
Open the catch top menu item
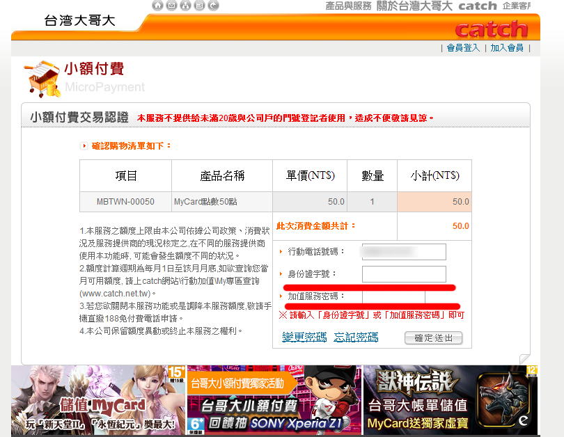pos(478,6)
